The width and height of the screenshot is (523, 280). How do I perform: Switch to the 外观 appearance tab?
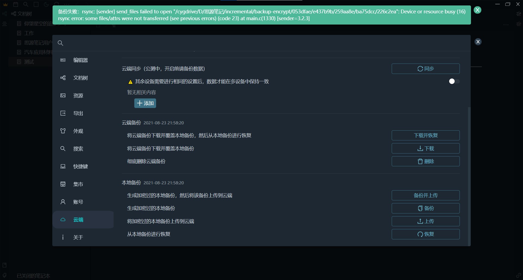[78, 131]
